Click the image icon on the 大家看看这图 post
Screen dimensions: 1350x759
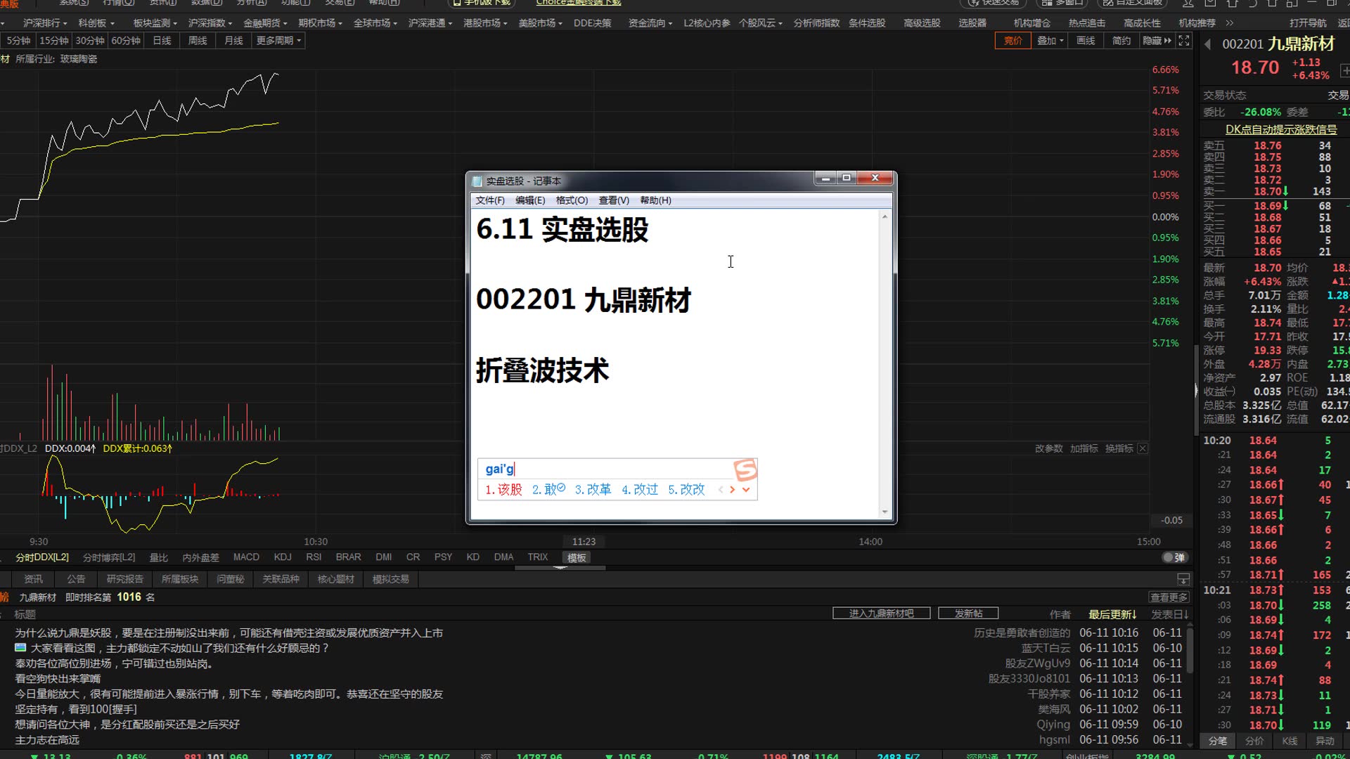pos(20,648)
